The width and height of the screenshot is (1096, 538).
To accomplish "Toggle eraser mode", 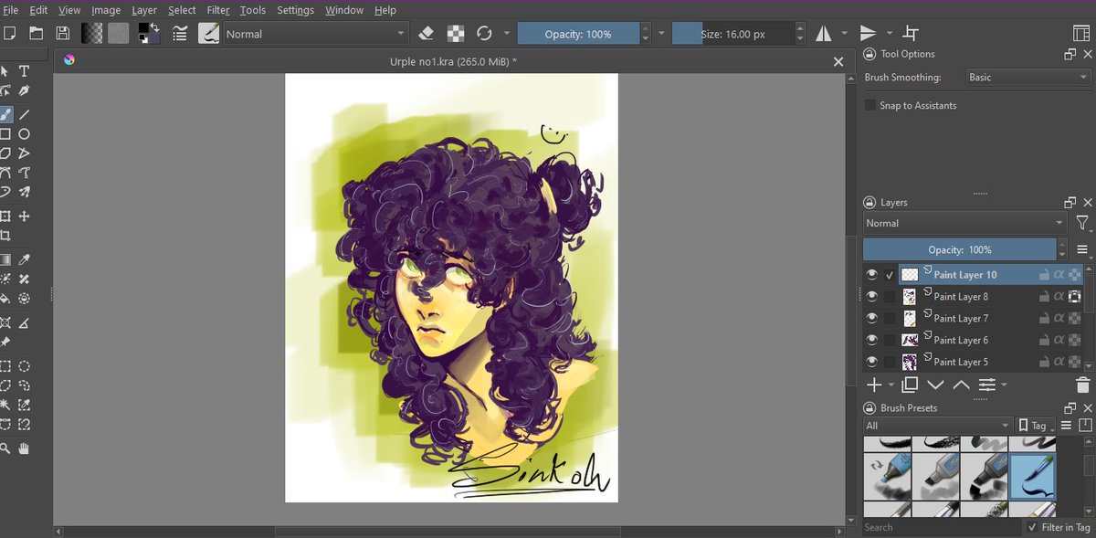I will [426, 34].
